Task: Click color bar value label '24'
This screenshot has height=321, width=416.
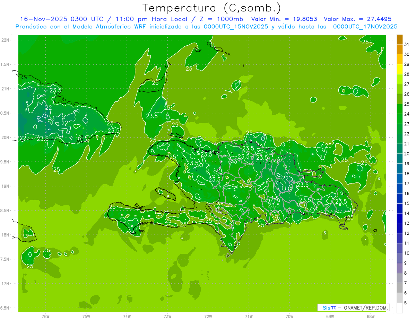Action: 407,114
